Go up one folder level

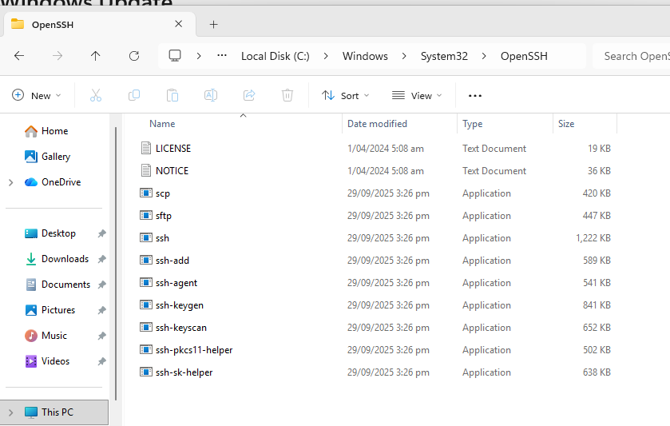[96, 56]
